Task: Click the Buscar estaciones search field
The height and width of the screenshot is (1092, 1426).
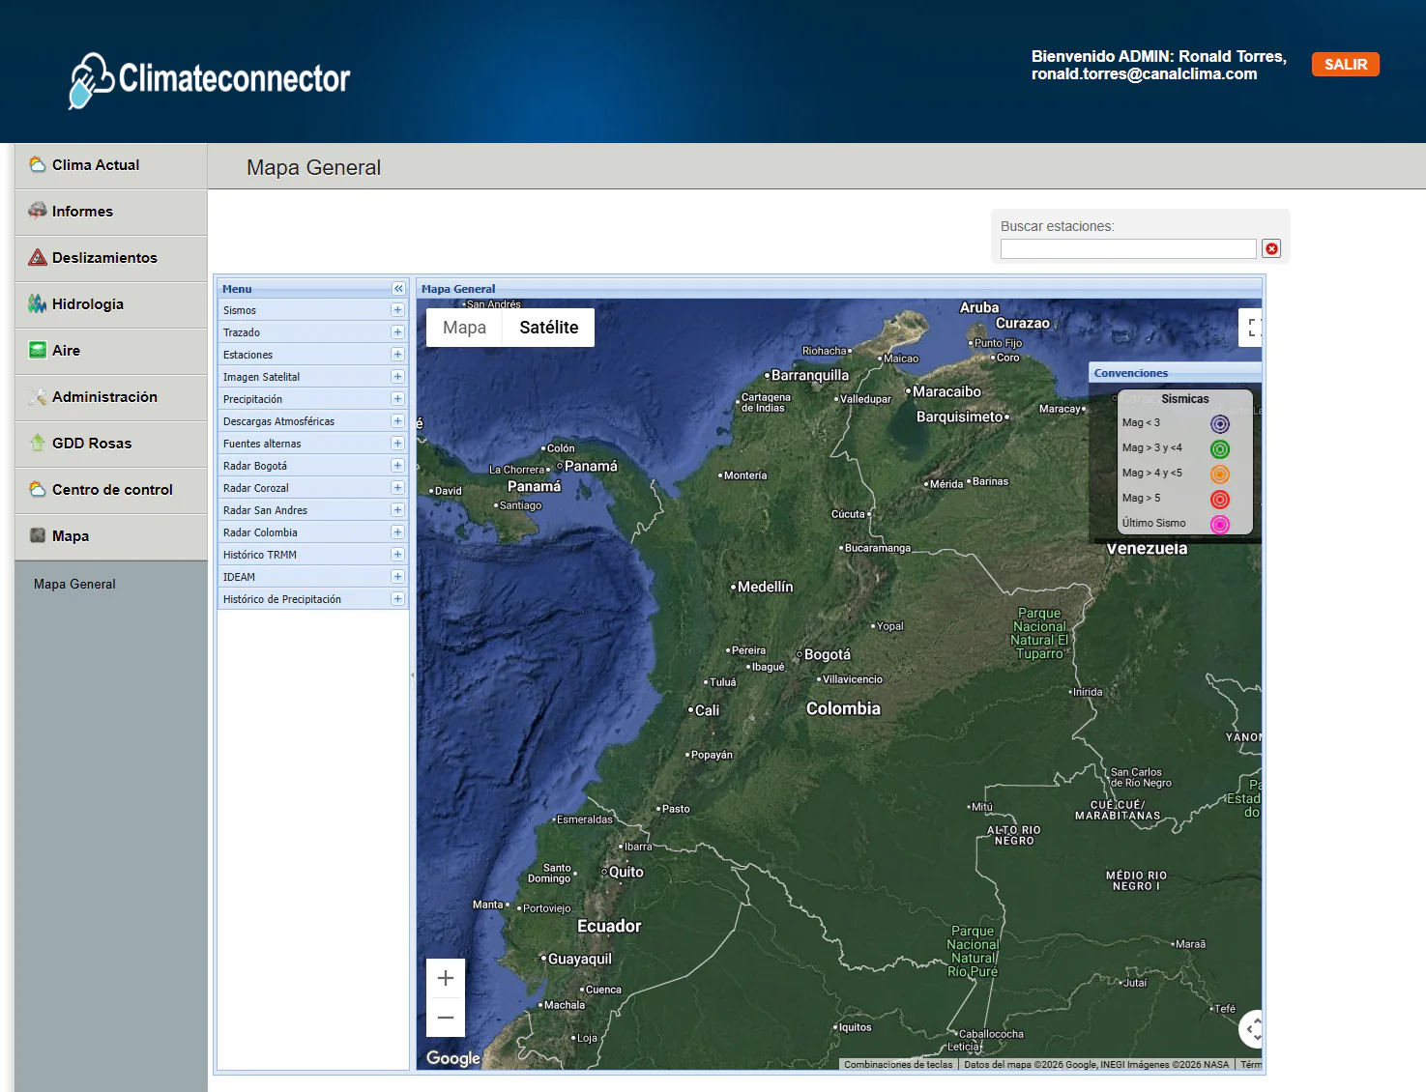Action: tap(1127, 249)
